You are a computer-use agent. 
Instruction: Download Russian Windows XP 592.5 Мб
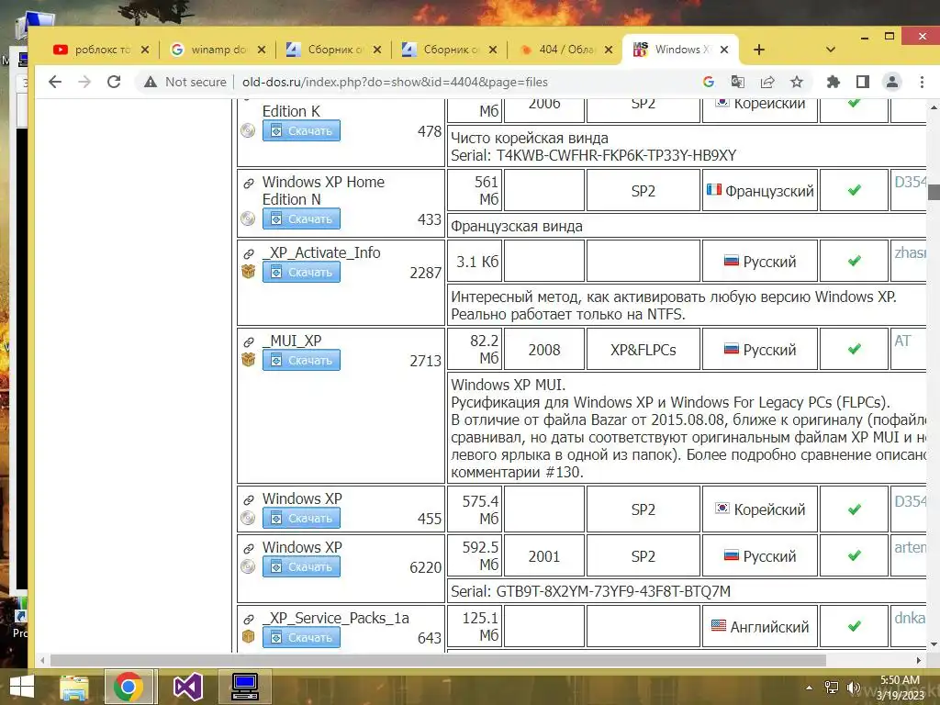(x=301, y=566)
